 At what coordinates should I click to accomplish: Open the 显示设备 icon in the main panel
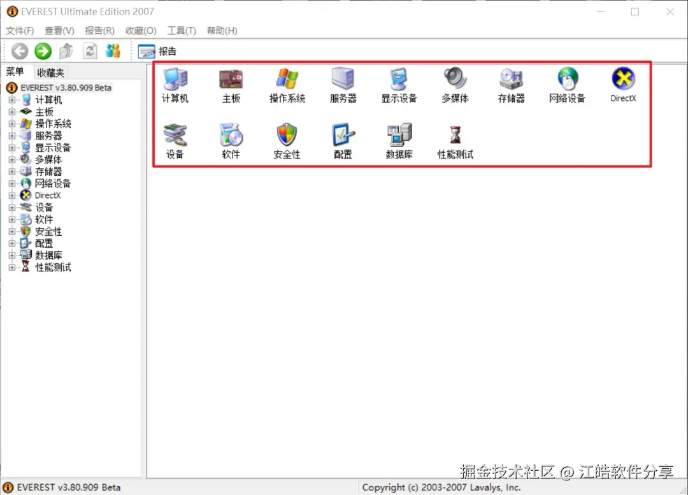[x=399, y=85]
